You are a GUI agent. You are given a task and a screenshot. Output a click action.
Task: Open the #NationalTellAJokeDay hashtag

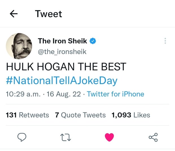[x=62, y=81]
